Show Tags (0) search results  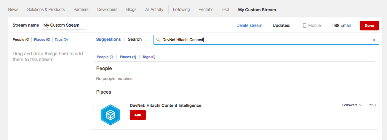149,57
